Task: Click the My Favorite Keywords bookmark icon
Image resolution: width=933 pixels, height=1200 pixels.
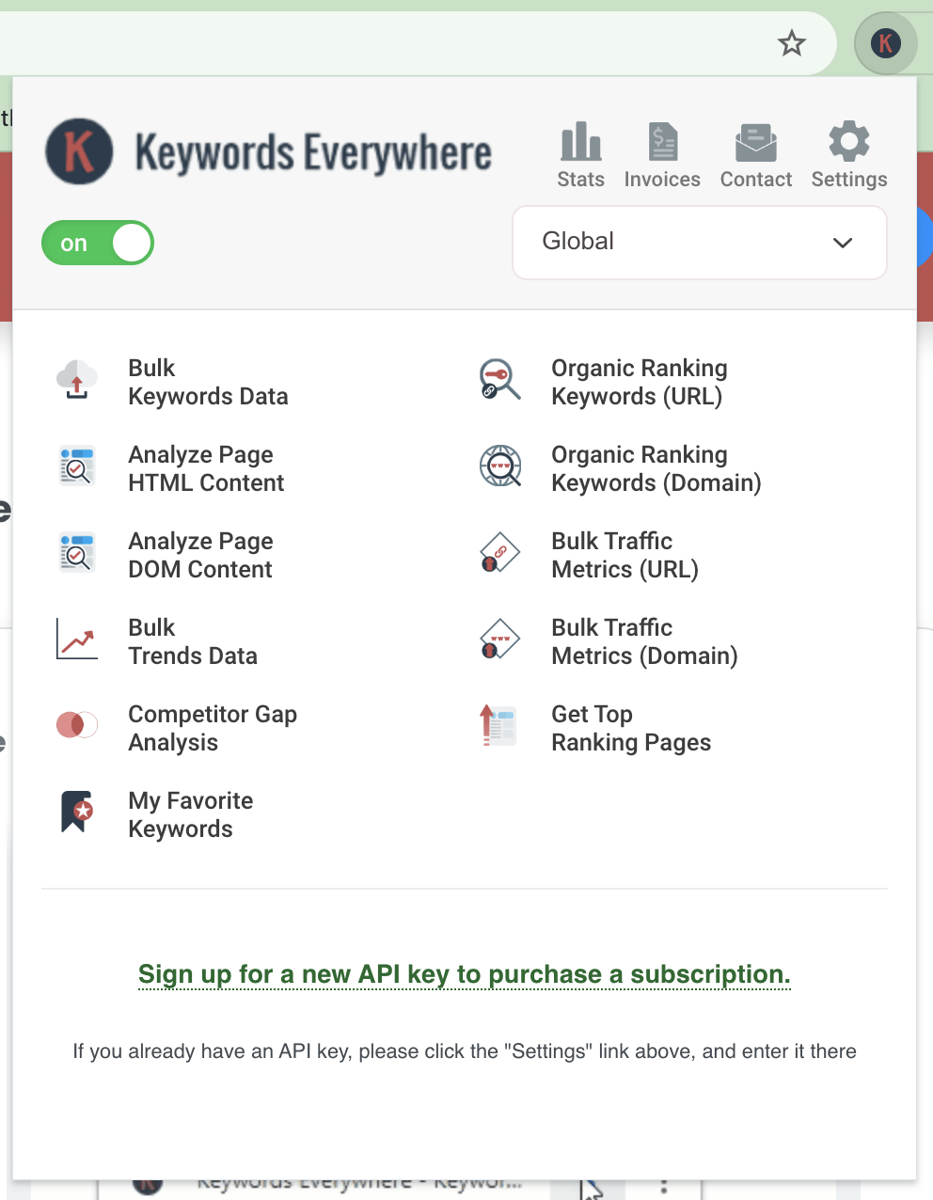Action: (77, 812)
